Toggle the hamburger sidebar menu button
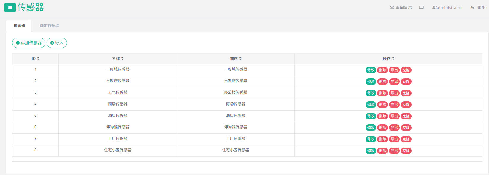 (x=10, y=7)
